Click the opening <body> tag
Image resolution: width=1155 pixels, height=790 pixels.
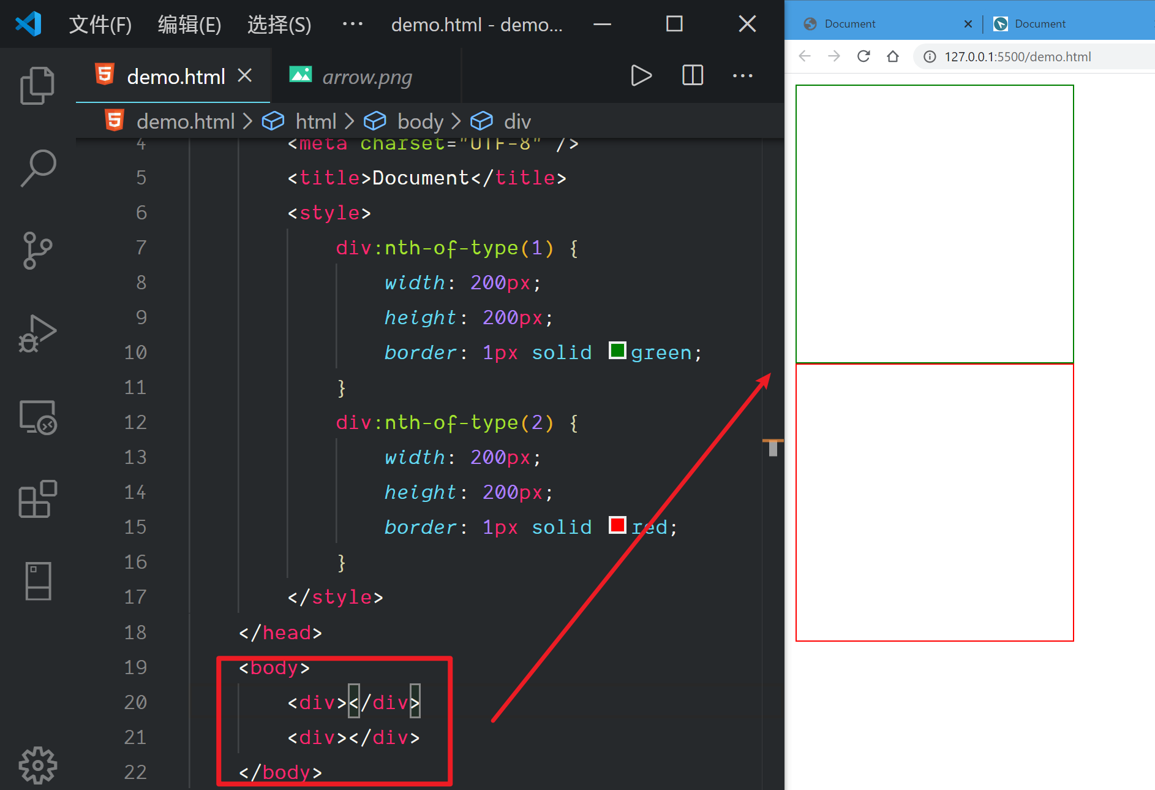(x=274, y=667)
